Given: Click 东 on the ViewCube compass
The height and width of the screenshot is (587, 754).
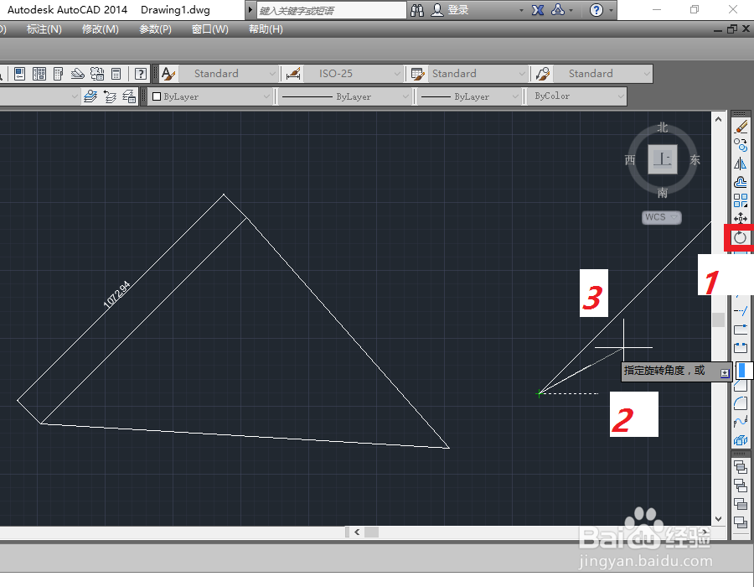Looking at the screenshot, I should coord(695,159).
